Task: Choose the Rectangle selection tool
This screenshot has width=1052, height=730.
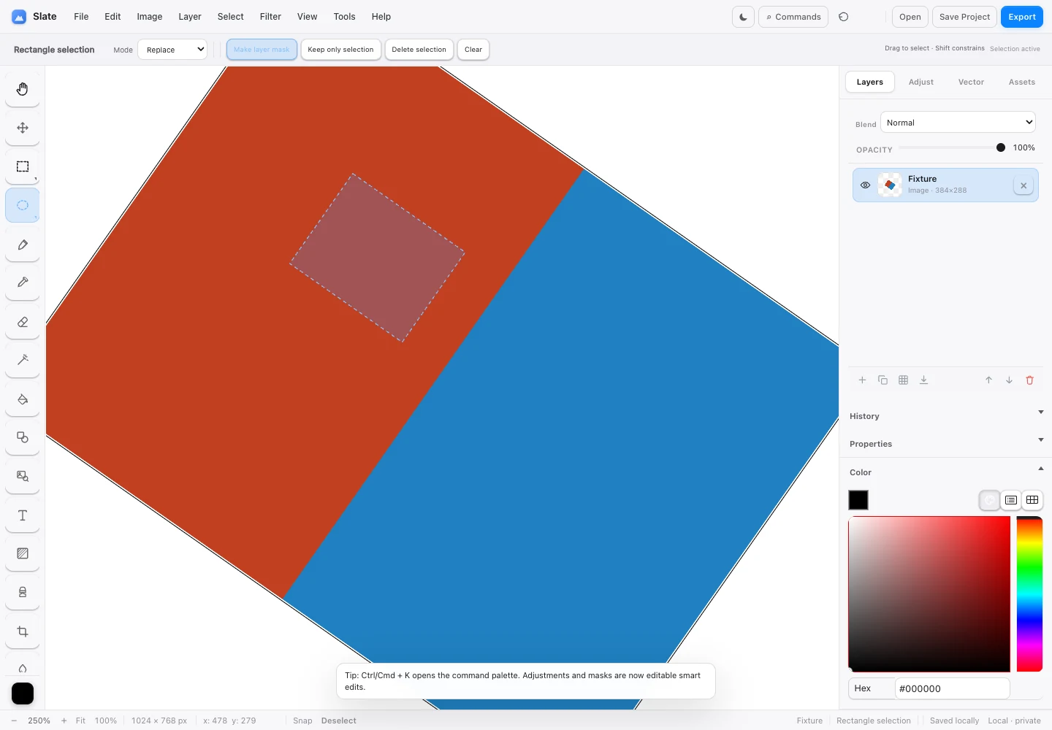Action: (x=23, y=166)
